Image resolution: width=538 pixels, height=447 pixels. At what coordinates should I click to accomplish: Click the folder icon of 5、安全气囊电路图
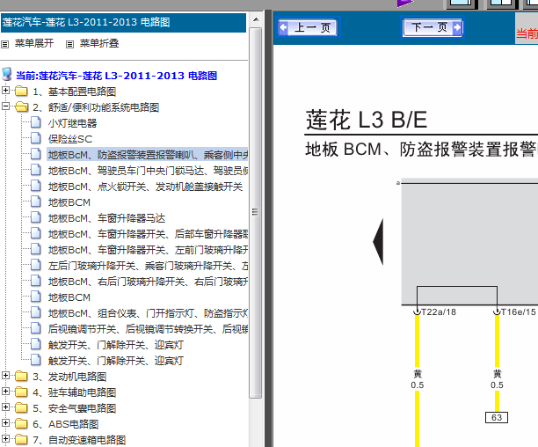coord(21,407)
